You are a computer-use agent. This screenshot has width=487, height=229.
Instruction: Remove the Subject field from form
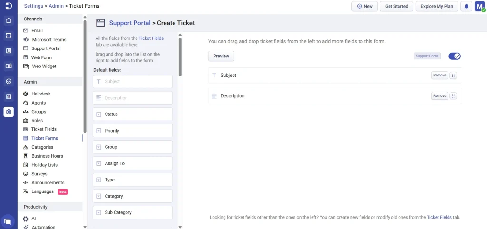click(439, 76)
